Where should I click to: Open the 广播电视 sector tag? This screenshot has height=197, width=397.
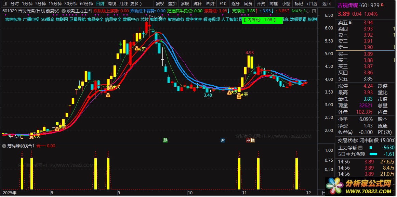coord(31,20)
